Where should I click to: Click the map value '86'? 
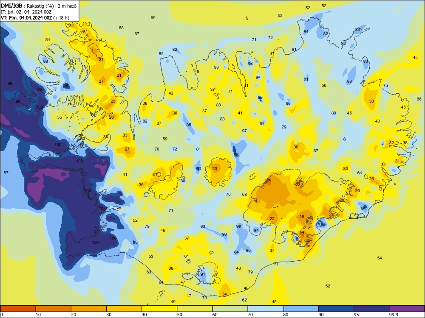click(248, 251)
